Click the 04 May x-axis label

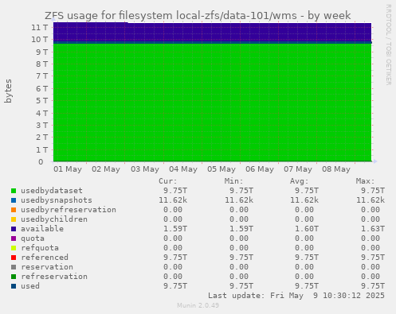coord(183,169)
